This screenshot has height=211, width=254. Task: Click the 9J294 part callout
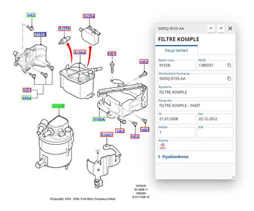(89, 16)
